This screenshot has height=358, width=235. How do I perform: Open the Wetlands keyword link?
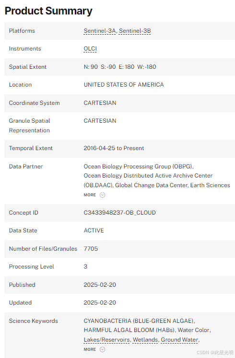coord(145,340)
